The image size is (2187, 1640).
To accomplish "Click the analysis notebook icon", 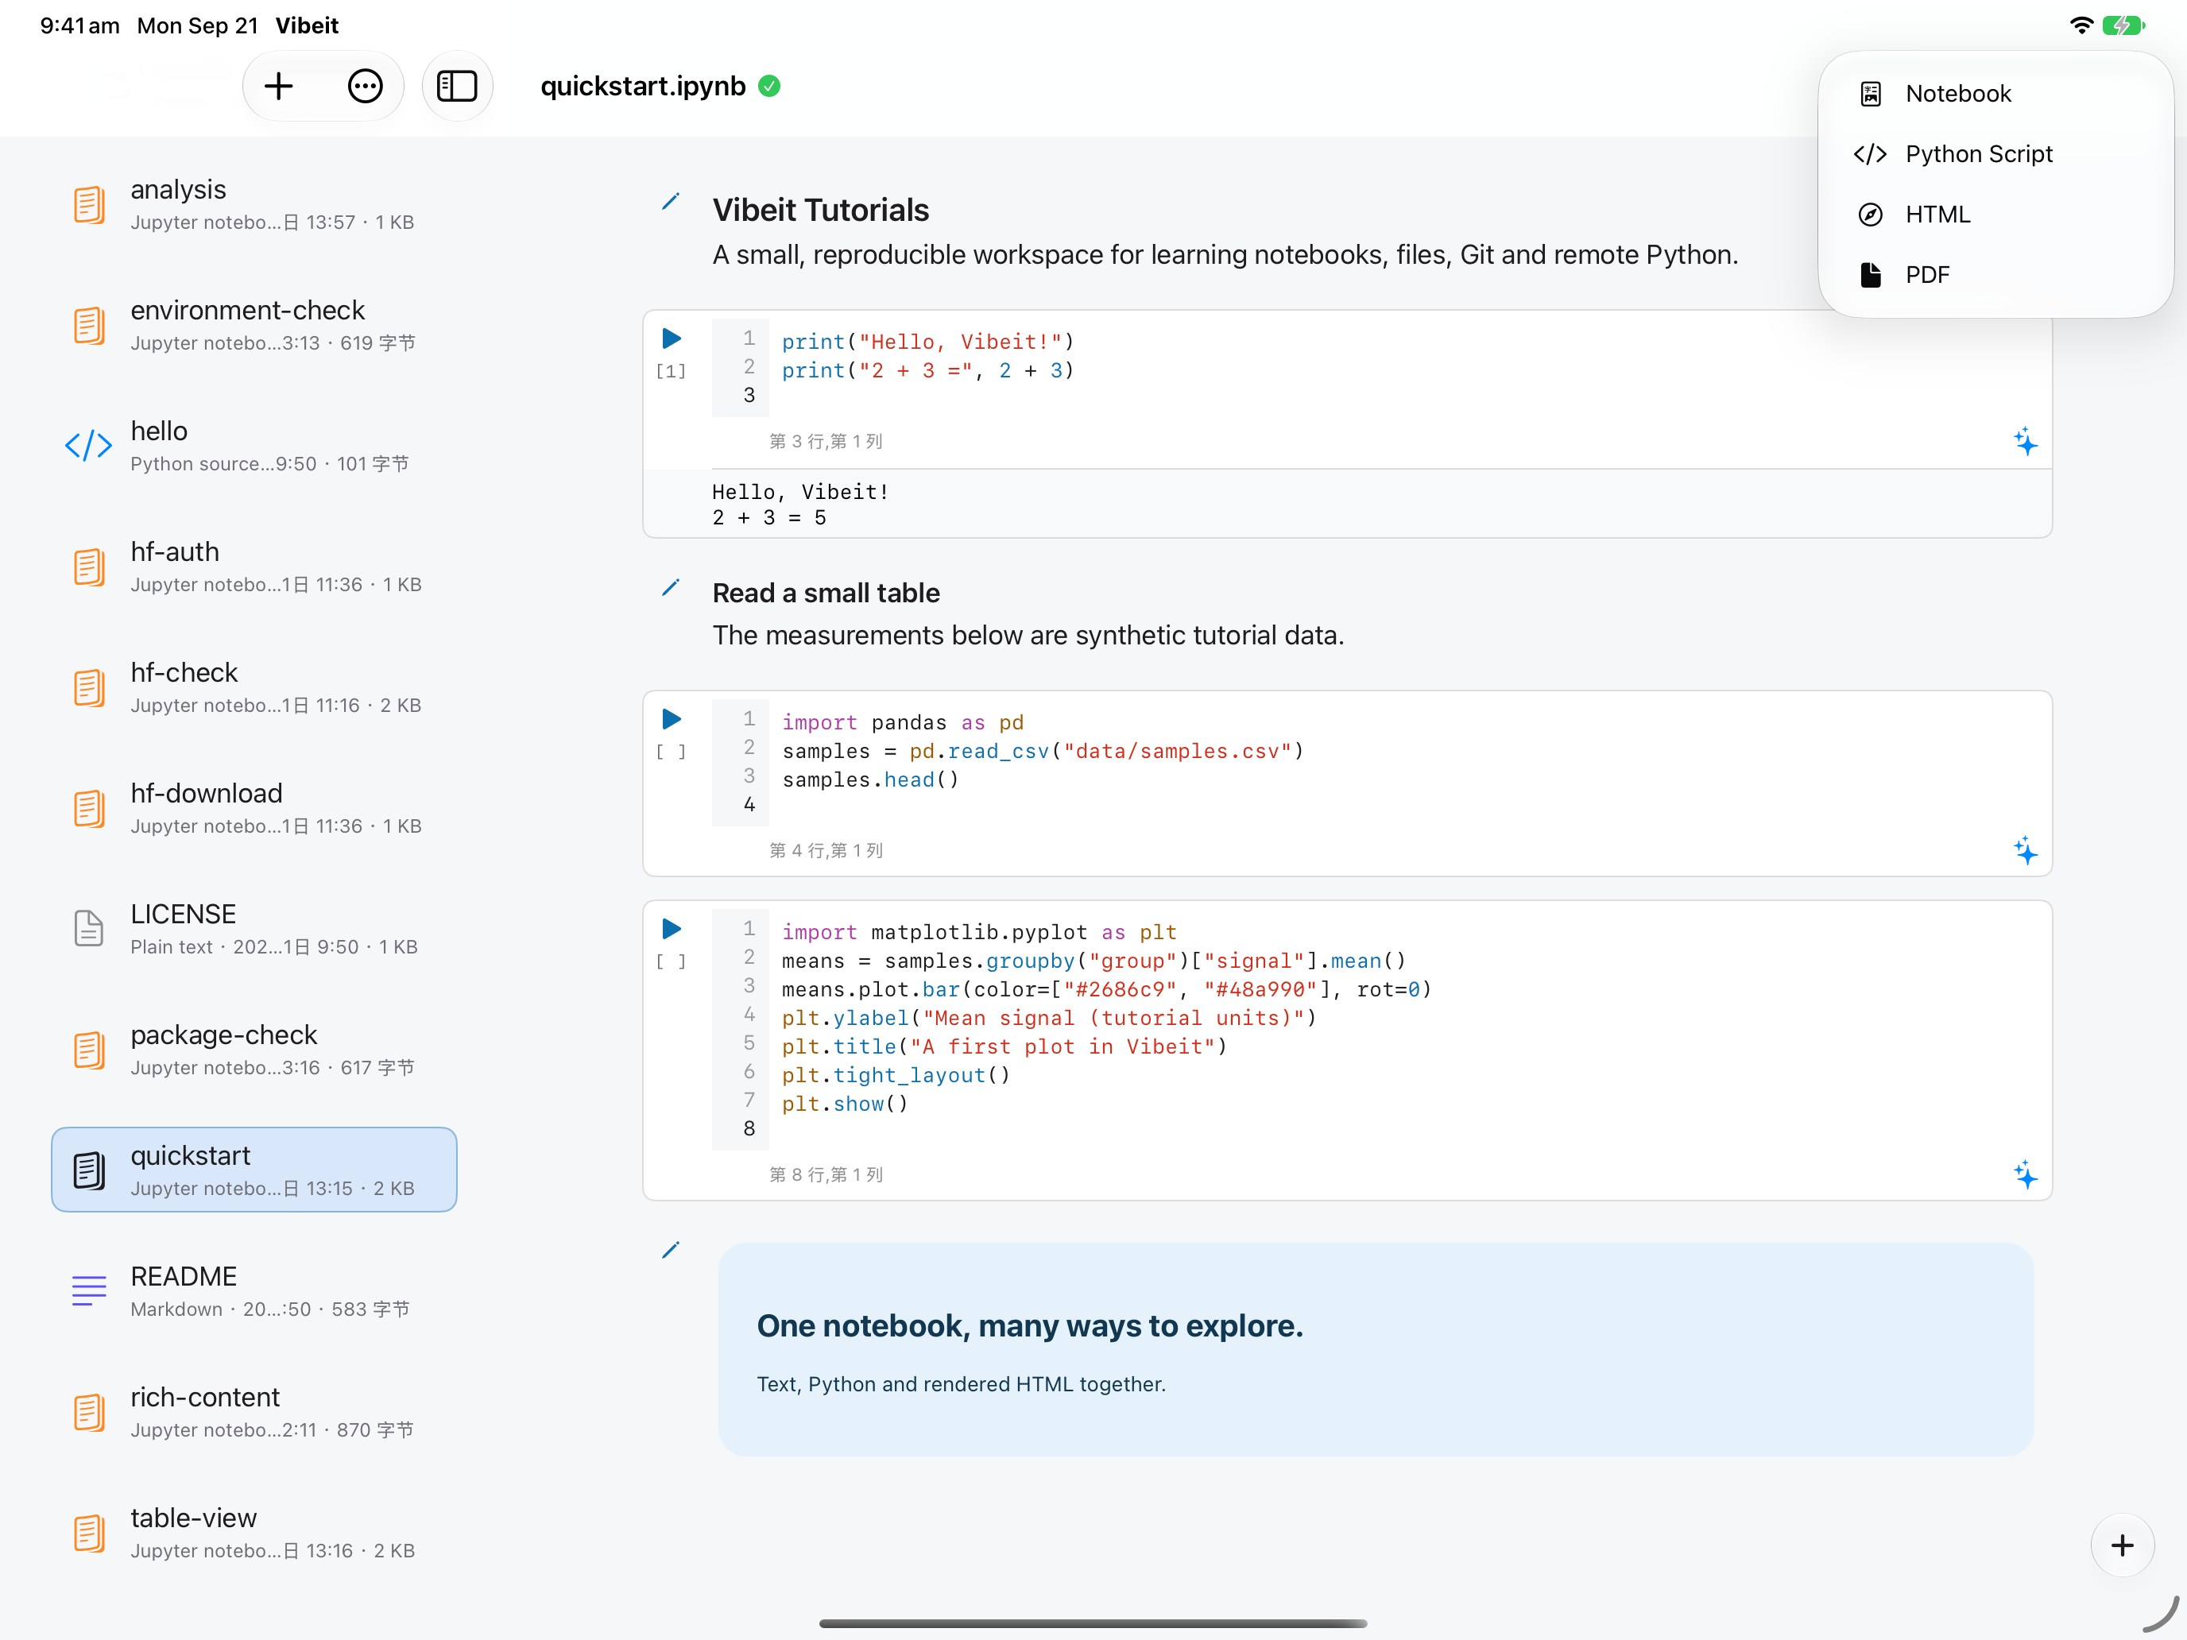I will pyautogui.click(x=88, y=205).
